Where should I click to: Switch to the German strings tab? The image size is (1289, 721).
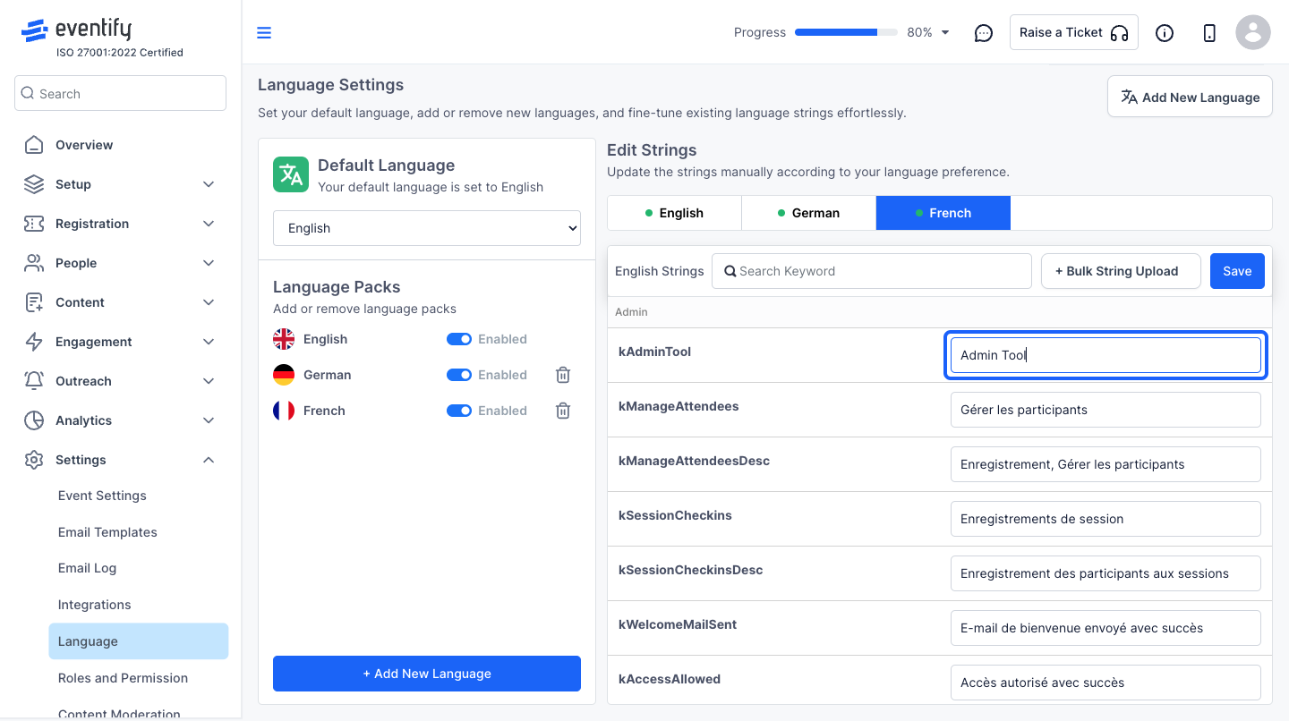coord(808,213)
